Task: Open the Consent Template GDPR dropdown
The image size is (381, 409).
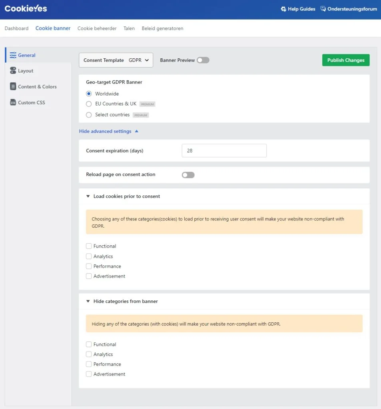Action: pos(116,60)
